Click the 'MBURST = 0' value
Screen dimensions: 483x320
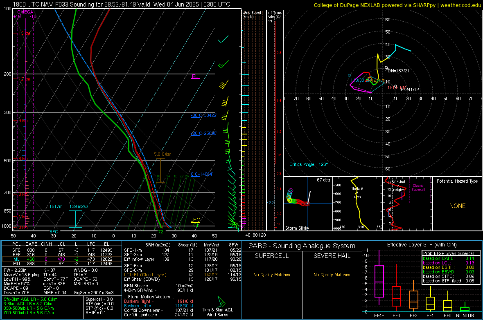(x=86, y=284)
